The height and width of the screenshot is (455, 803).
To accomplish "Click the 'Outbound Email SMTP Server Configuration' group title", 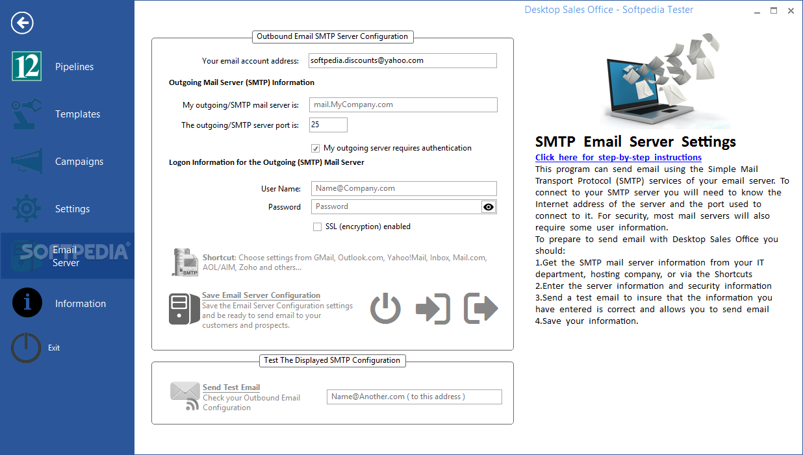I will [333, 36].
